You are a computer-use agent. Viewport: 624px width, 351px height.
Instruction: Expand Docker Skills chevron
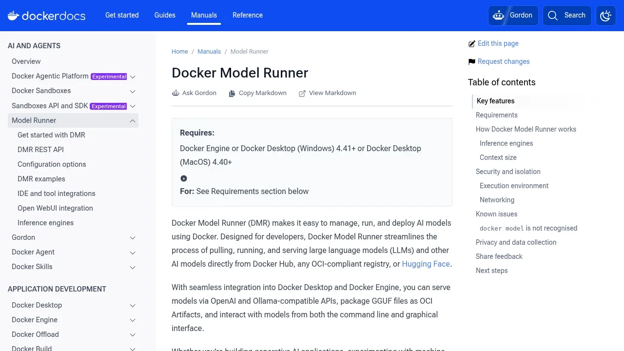point(133,267)
